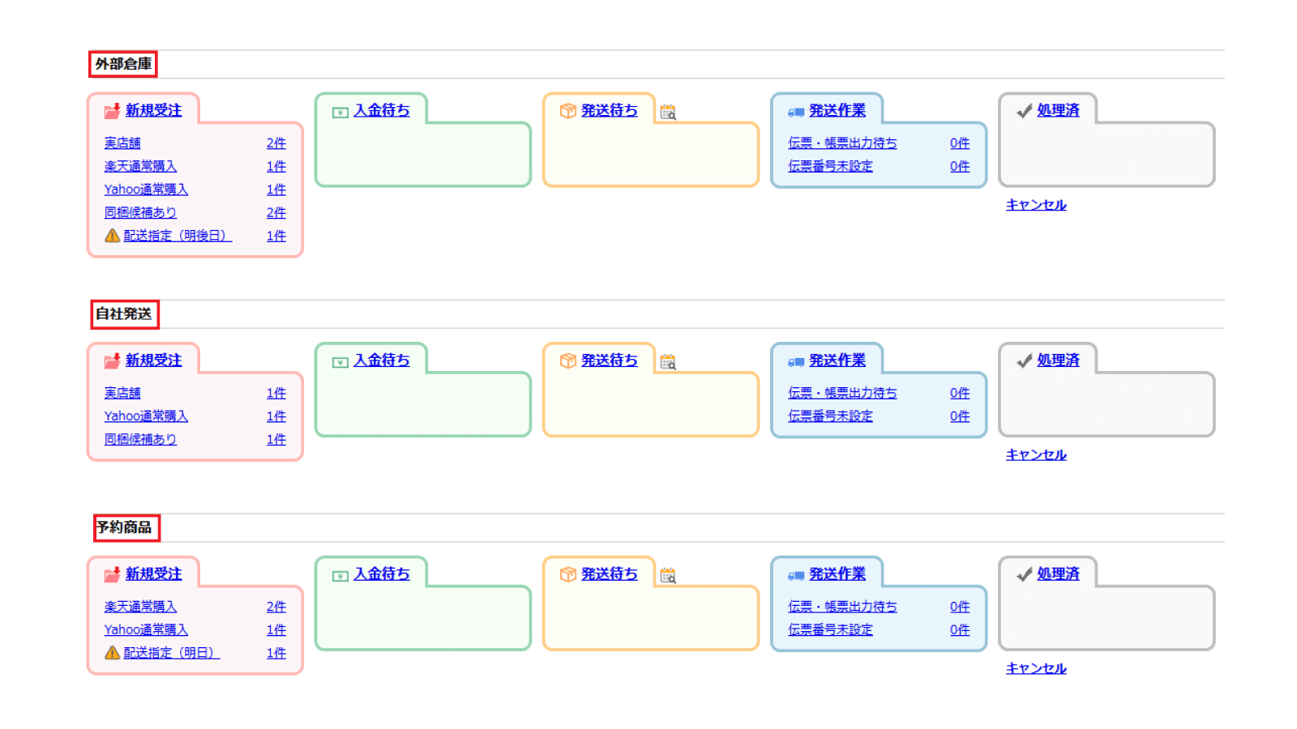1297x729 pixels.
Task: Click truck icon for 発送作業 in 自社発送
Action: [x=796, y=361]
